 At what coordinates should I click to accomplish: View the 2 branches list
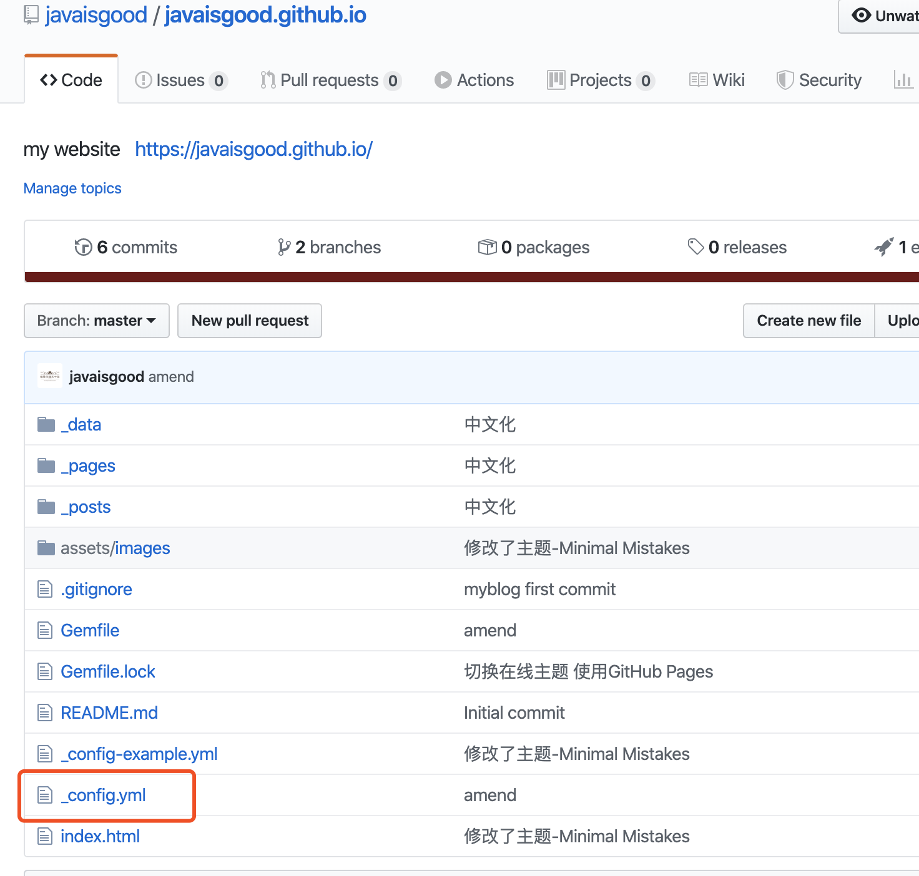tap(329, 248)
